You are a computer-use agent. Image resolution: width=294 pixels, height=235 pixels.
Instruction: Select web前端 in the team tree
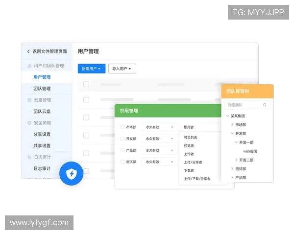coord(250,151)
